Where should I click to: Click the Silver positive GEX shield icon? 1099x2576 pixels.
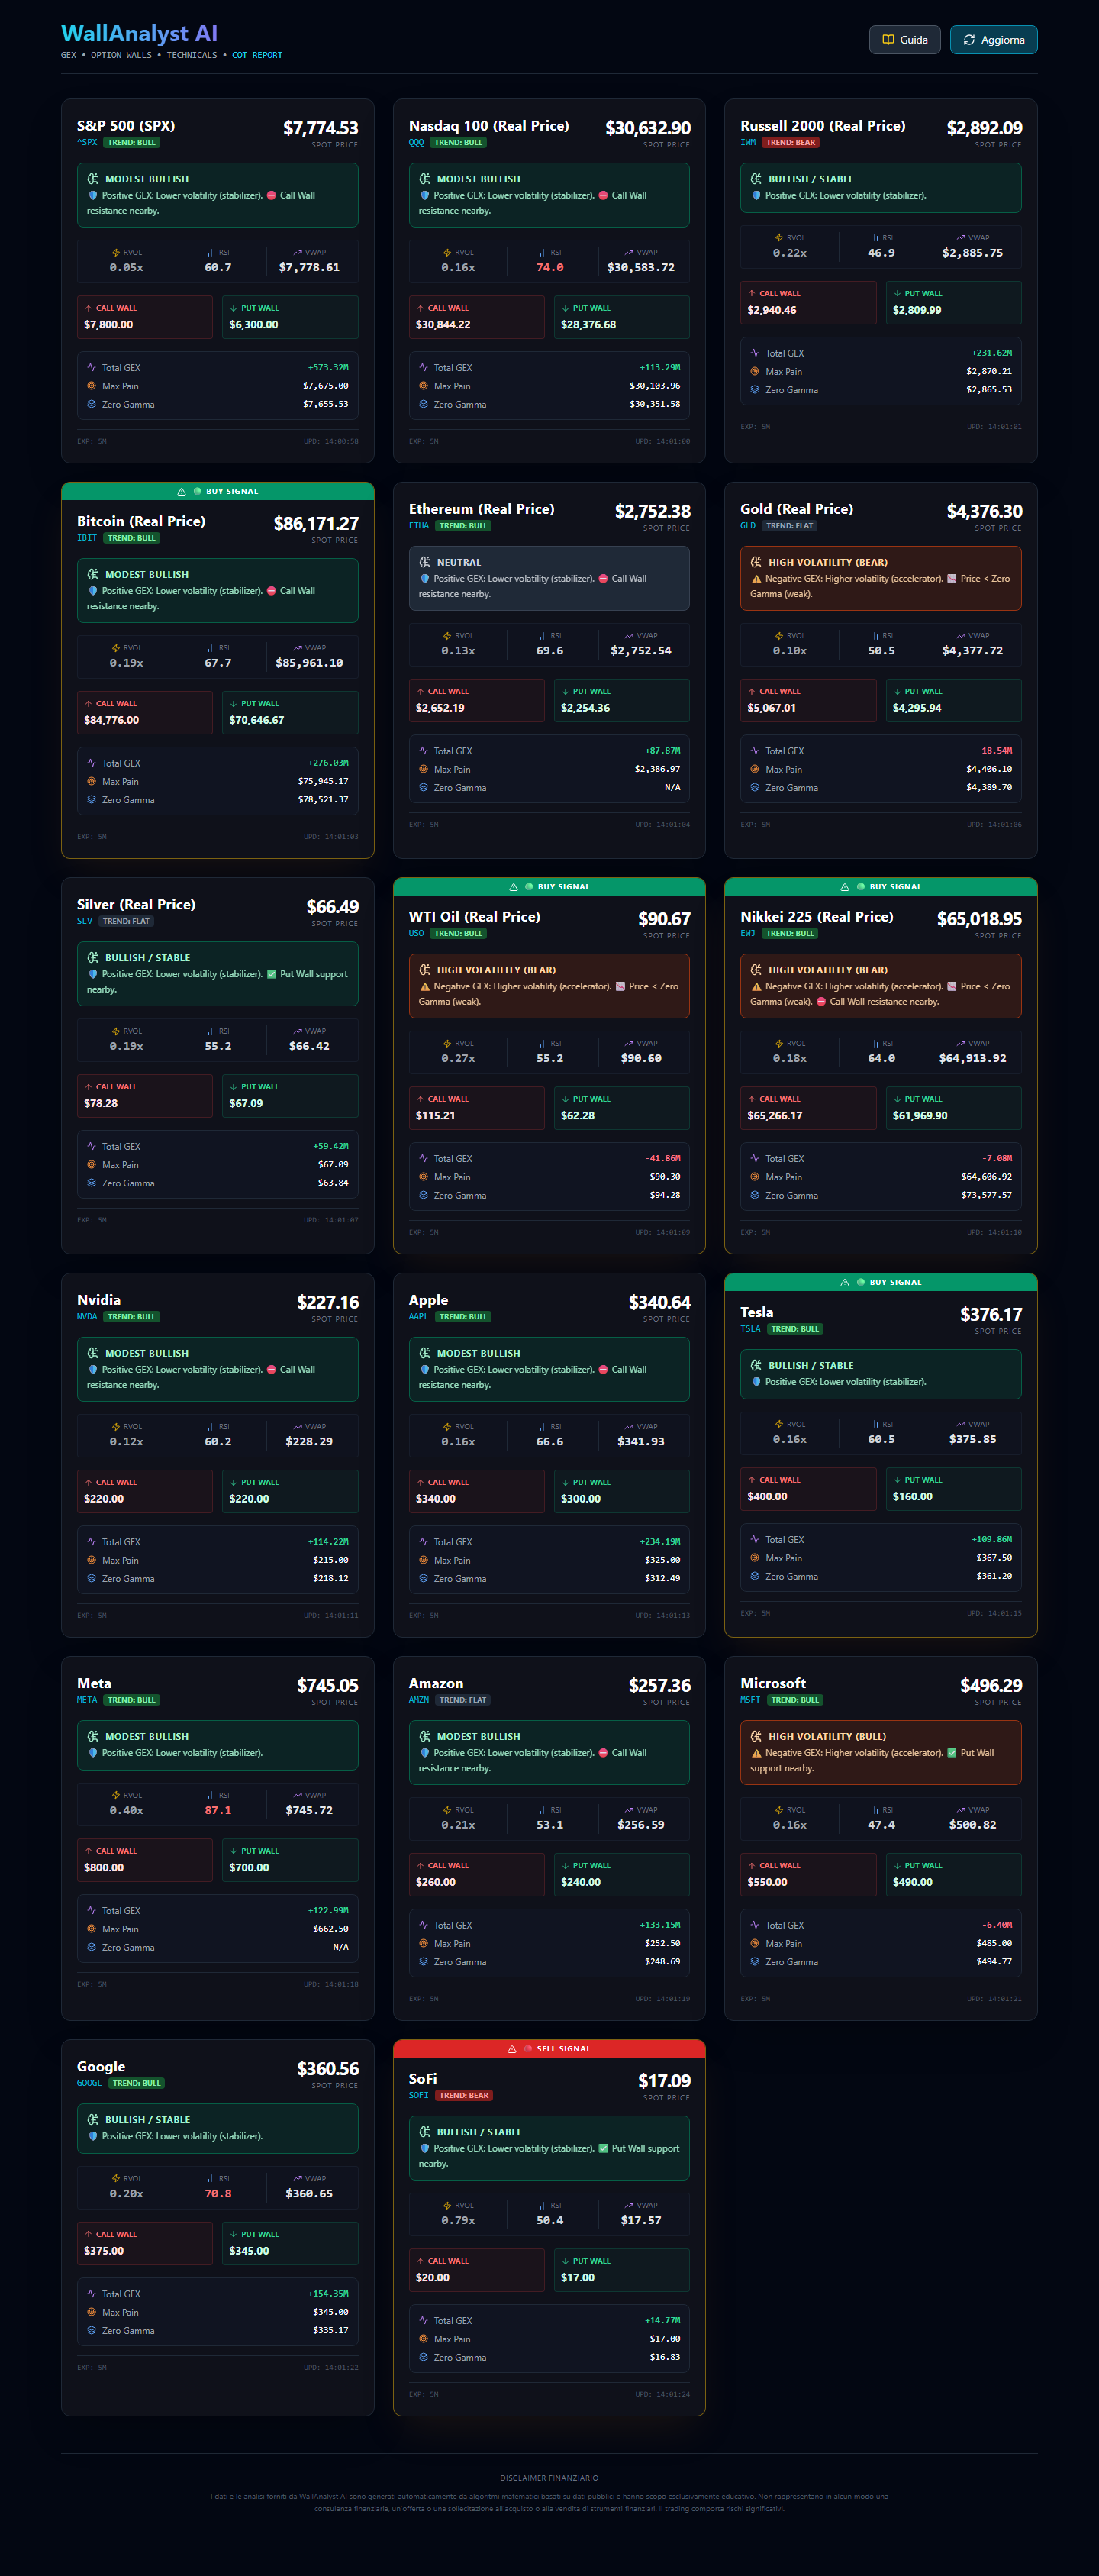point(93,974)
